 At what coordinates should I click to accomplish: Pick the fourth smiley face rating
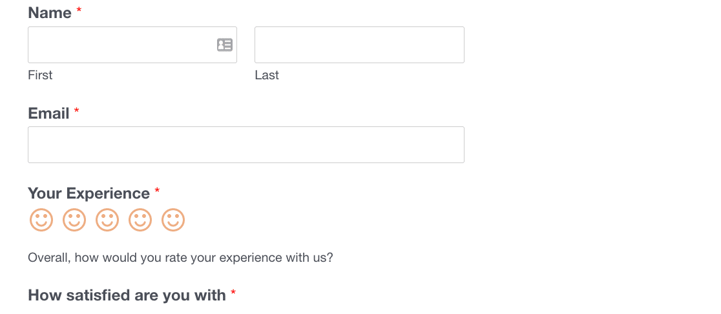coord(140,220)
